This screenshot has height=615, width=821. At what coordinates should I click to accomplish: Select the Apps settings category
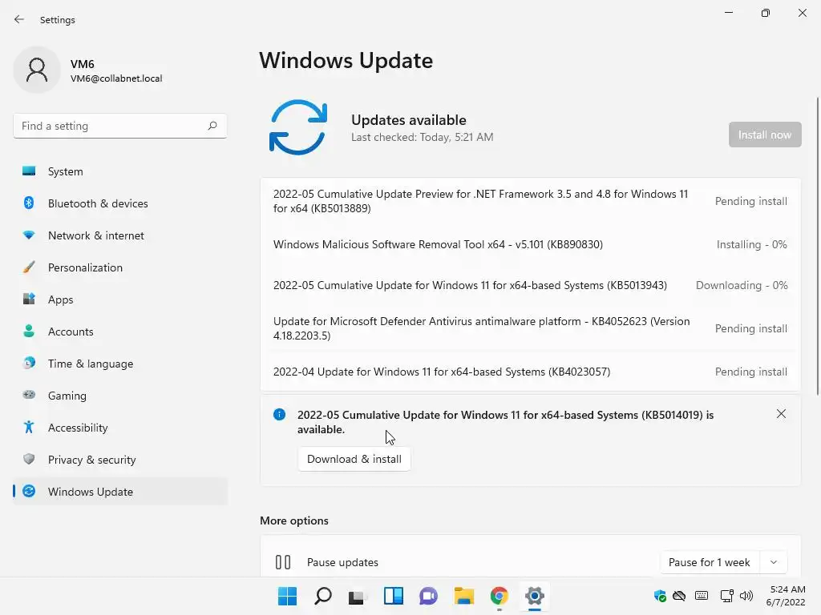click(120, 299)
